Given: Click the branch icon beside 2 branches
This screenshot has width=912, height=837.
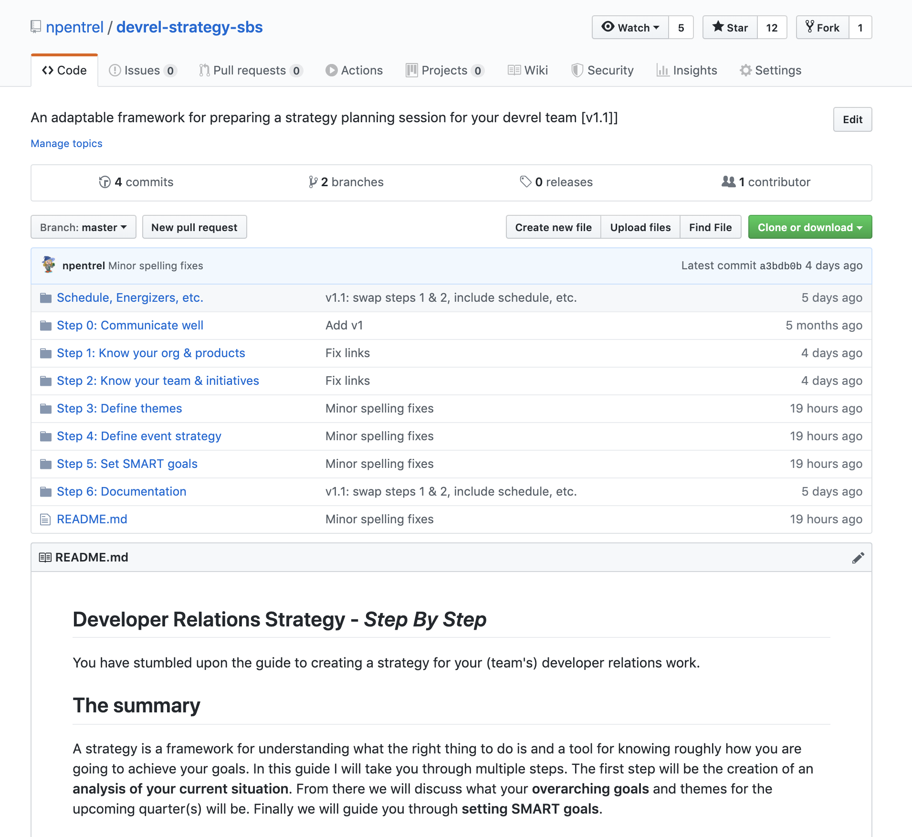Looking at the screenshot, I should (313, 182).
